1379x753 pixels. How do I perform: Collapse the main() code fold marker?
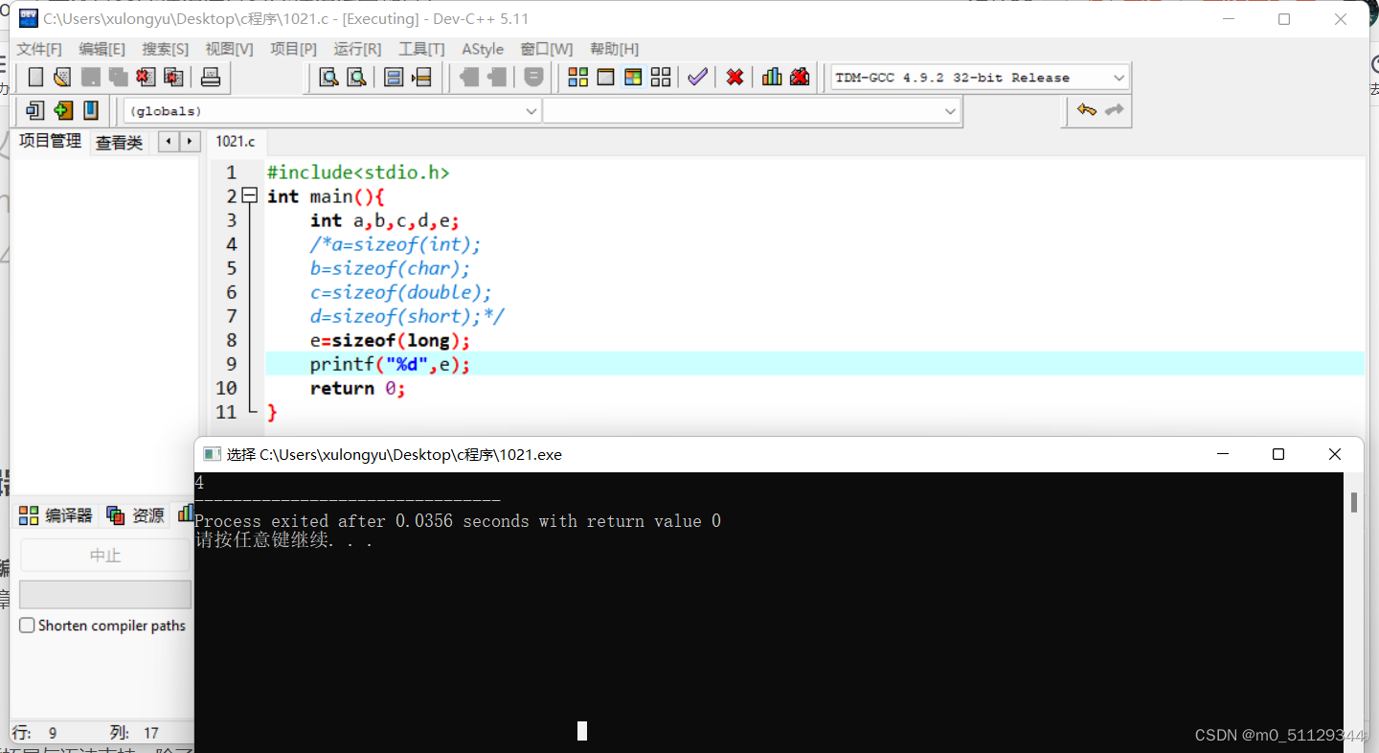pos(250,195)
